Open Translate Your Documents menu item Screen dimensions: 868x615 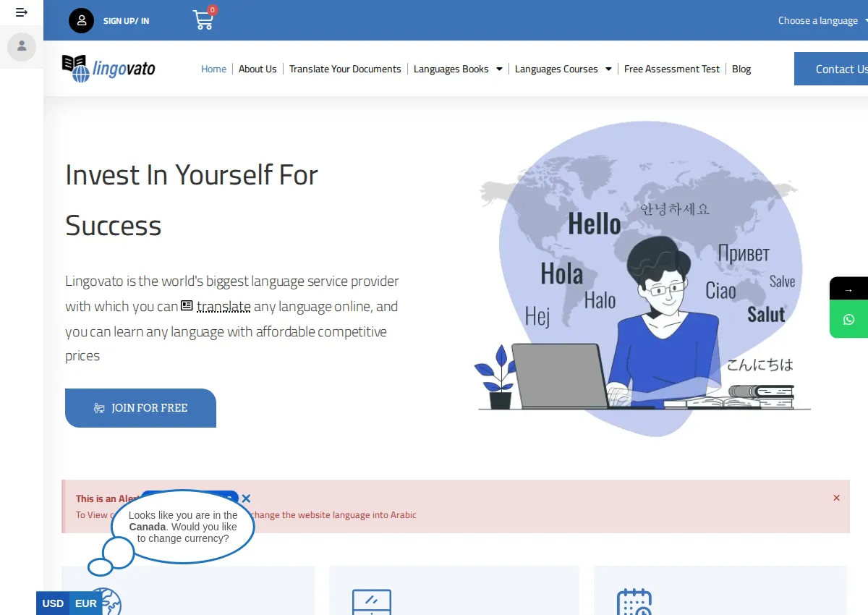[345, 69]
